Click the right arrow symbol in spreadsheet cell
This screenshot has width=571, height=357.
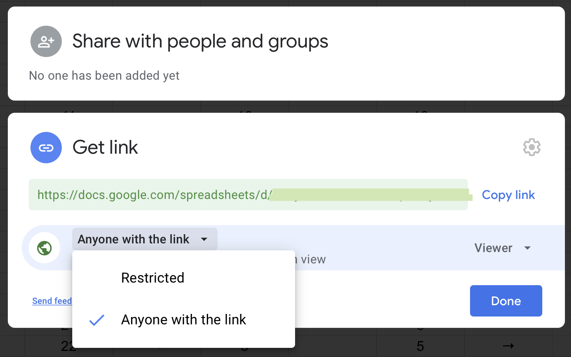click(x=508, y=346)
